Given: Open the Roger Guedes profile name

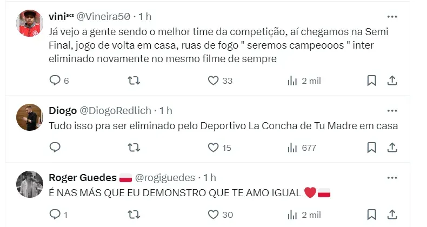Looking at the screenshot, I should coord(83,178).
